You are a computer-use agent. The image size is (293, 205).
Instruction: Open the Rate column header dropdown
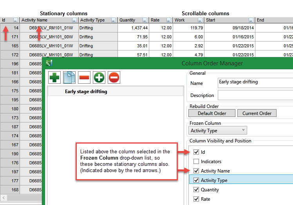click(168, 20)
